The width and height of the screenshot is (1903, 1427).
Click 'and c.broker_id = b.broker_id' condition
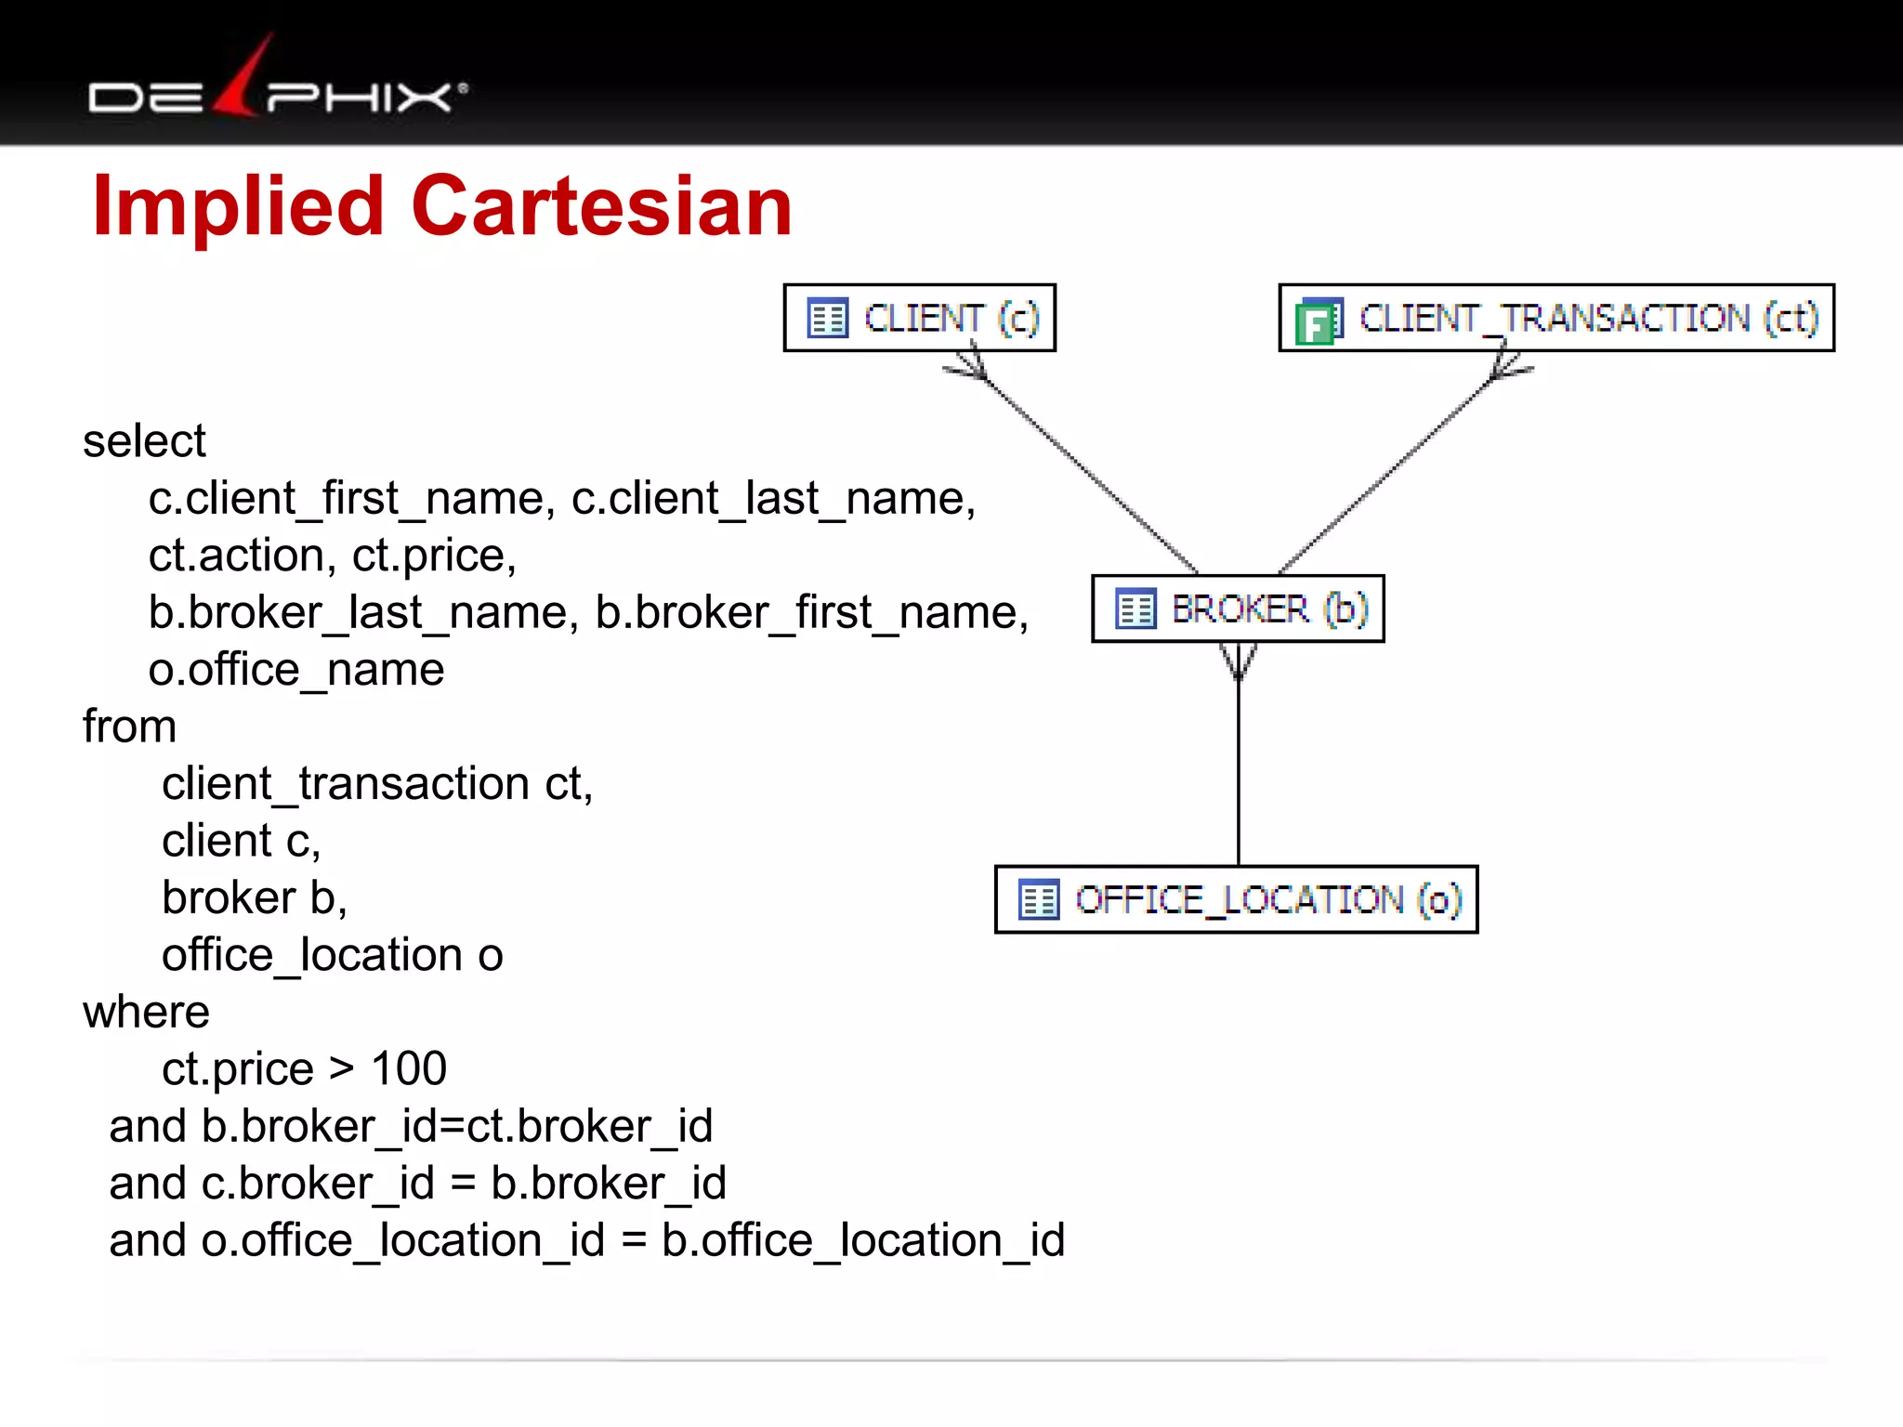(417, 1185)
